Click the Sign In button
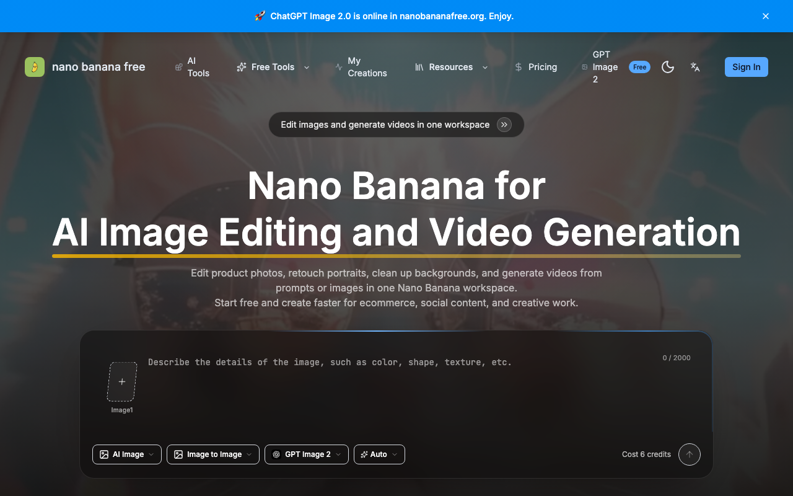The height and width of the screenshot is (496, 793). click(x=747, y=67)
